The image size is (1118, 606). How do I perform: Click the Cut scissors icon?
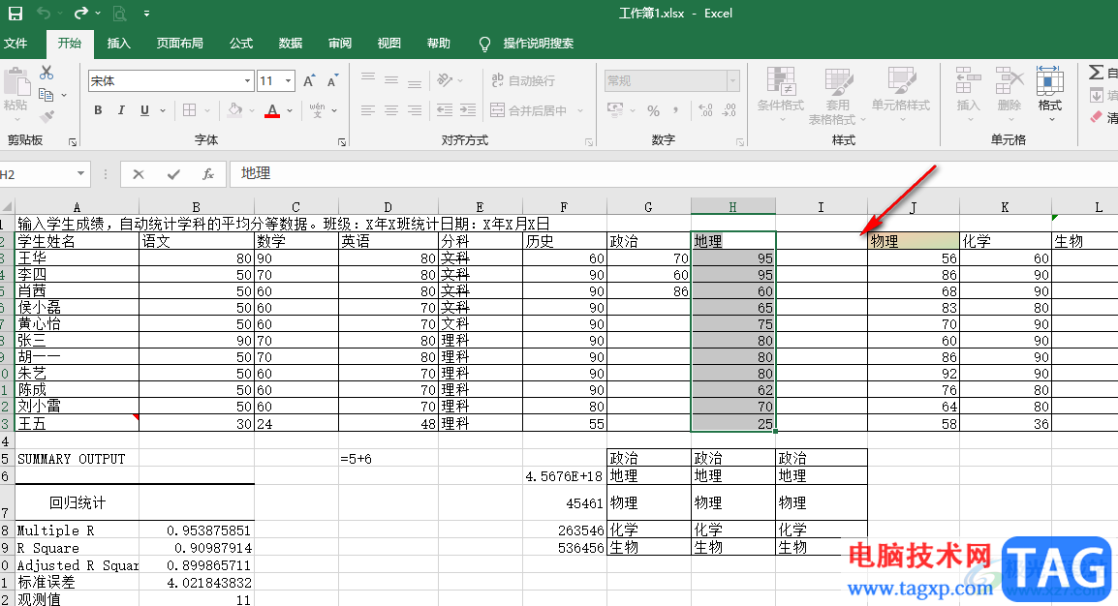coord(47,73)
